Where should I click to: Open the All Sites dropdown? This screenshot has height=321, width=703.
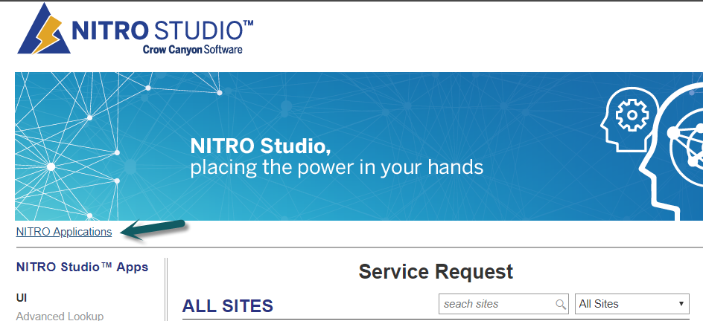[632, 304]
